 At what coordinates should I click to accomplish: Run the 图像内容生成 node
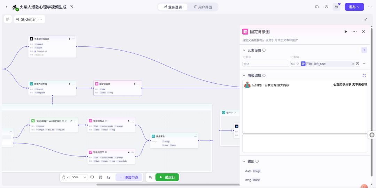coord(70,84)
